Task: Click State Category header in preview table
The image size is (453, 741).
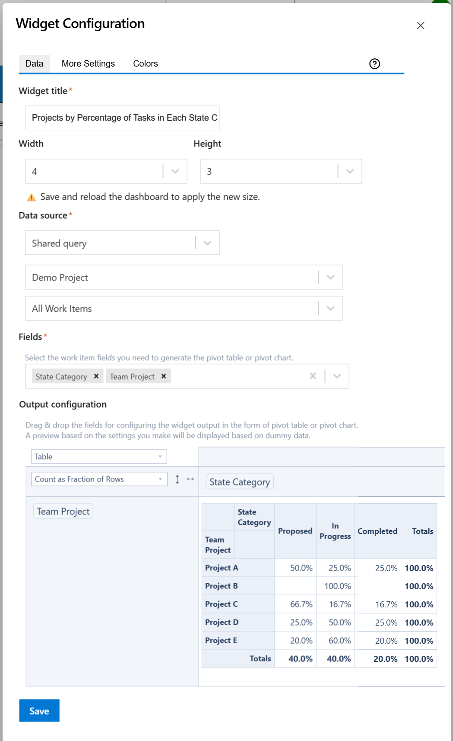Action: point(254,517)
